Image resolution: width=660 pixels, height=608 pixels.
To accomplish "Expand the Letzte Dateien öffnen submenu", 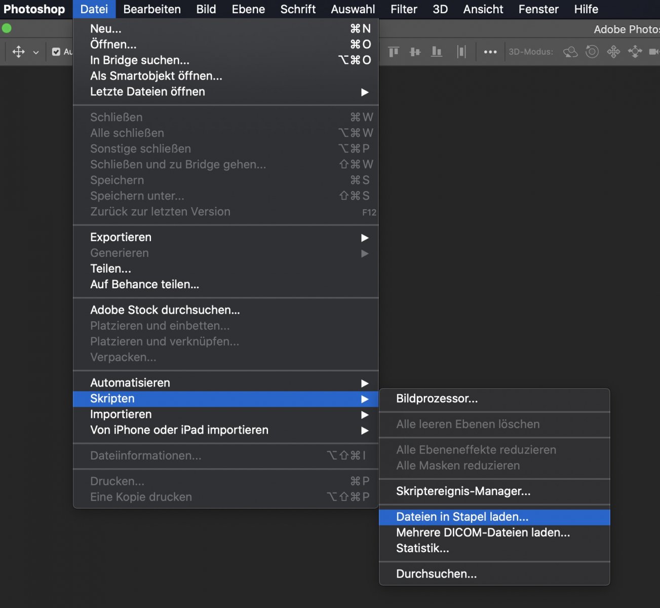I will (x=226, y=92).
